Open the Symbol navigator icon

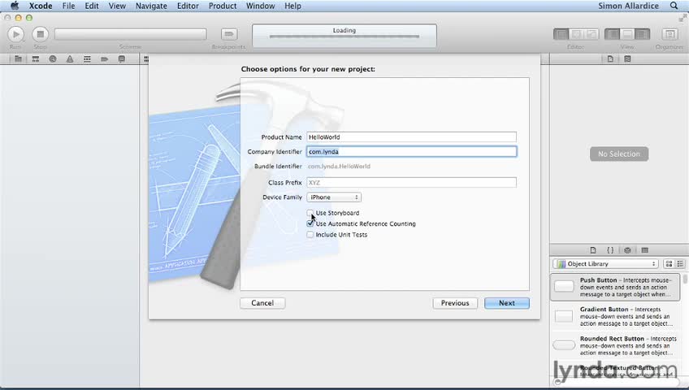36,58
